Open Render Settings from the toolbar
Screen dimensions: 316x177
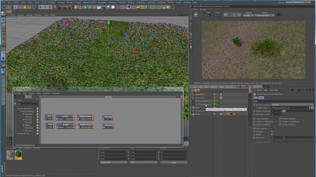[69, 7]
